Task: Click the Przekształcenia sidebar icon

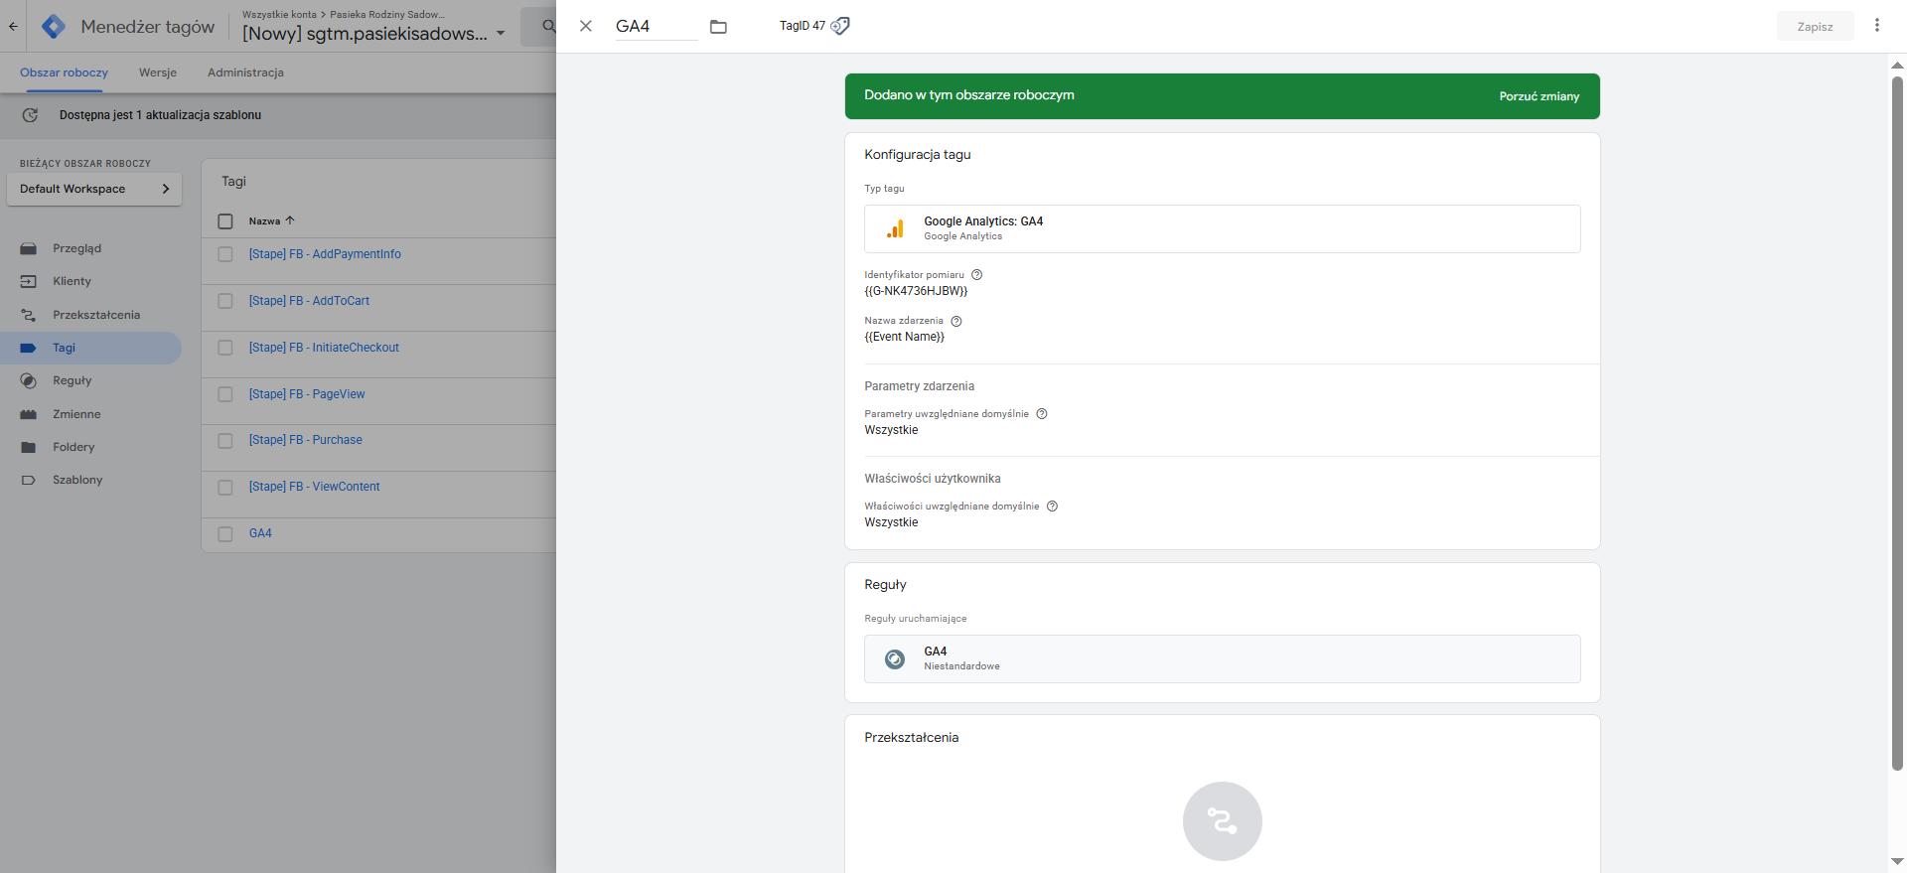Action: coord(29,315)
